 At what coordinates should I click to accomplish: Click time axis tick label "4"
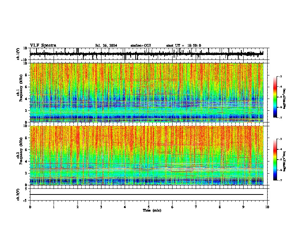(125, 207)
